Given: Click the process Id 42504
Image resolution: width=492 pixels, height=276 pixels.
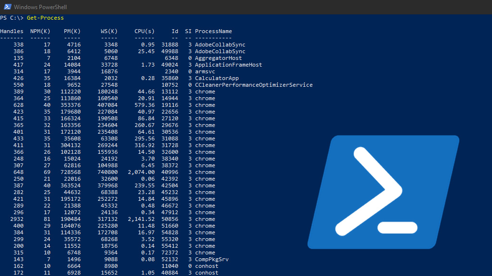Looking at the screenshot, I should [170, 185].
